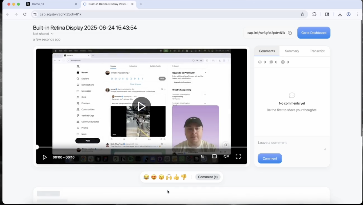
Task: Open the Chrome profile avatar icon
Action: [349, 14]
